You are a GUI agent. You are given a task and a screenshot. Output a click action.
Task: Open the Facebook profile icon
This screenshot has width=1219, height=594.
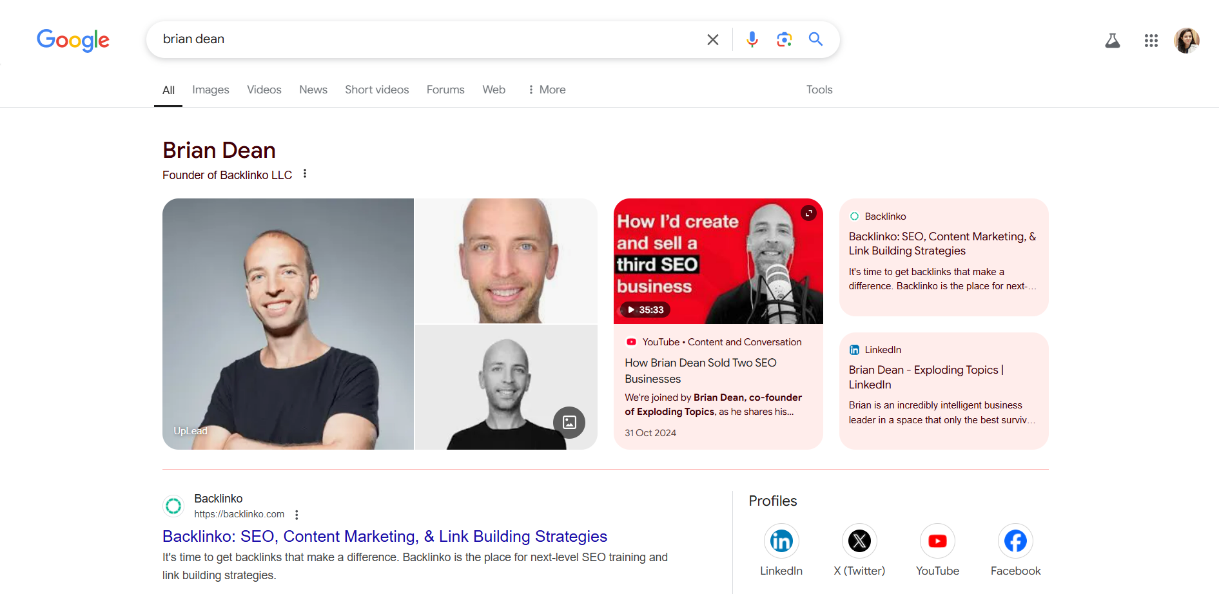tap(1015, 541)
